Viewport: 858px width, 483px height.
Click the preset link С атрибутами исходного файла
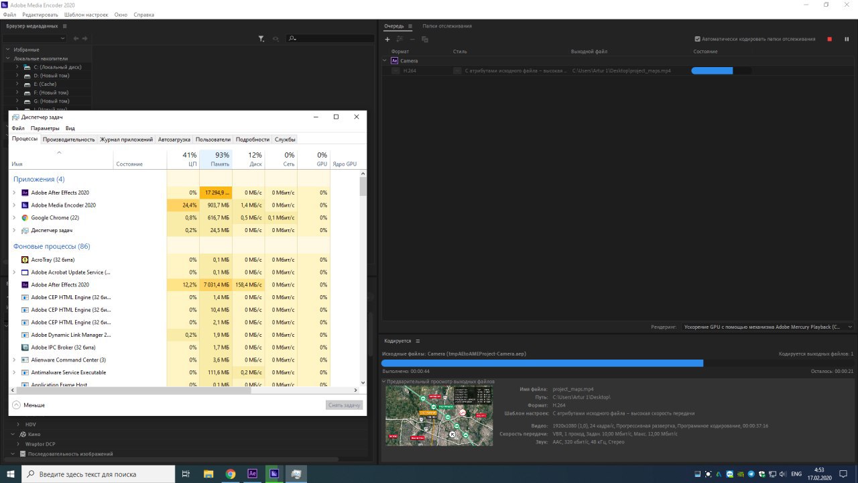[x=515, y=70]
